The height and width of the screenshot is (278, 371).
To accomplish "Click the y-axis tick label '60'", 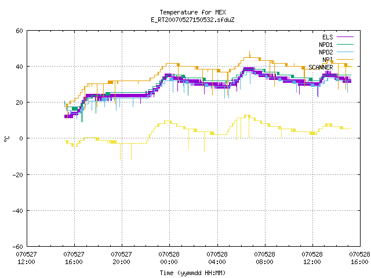I will click(x=19, y=31).
